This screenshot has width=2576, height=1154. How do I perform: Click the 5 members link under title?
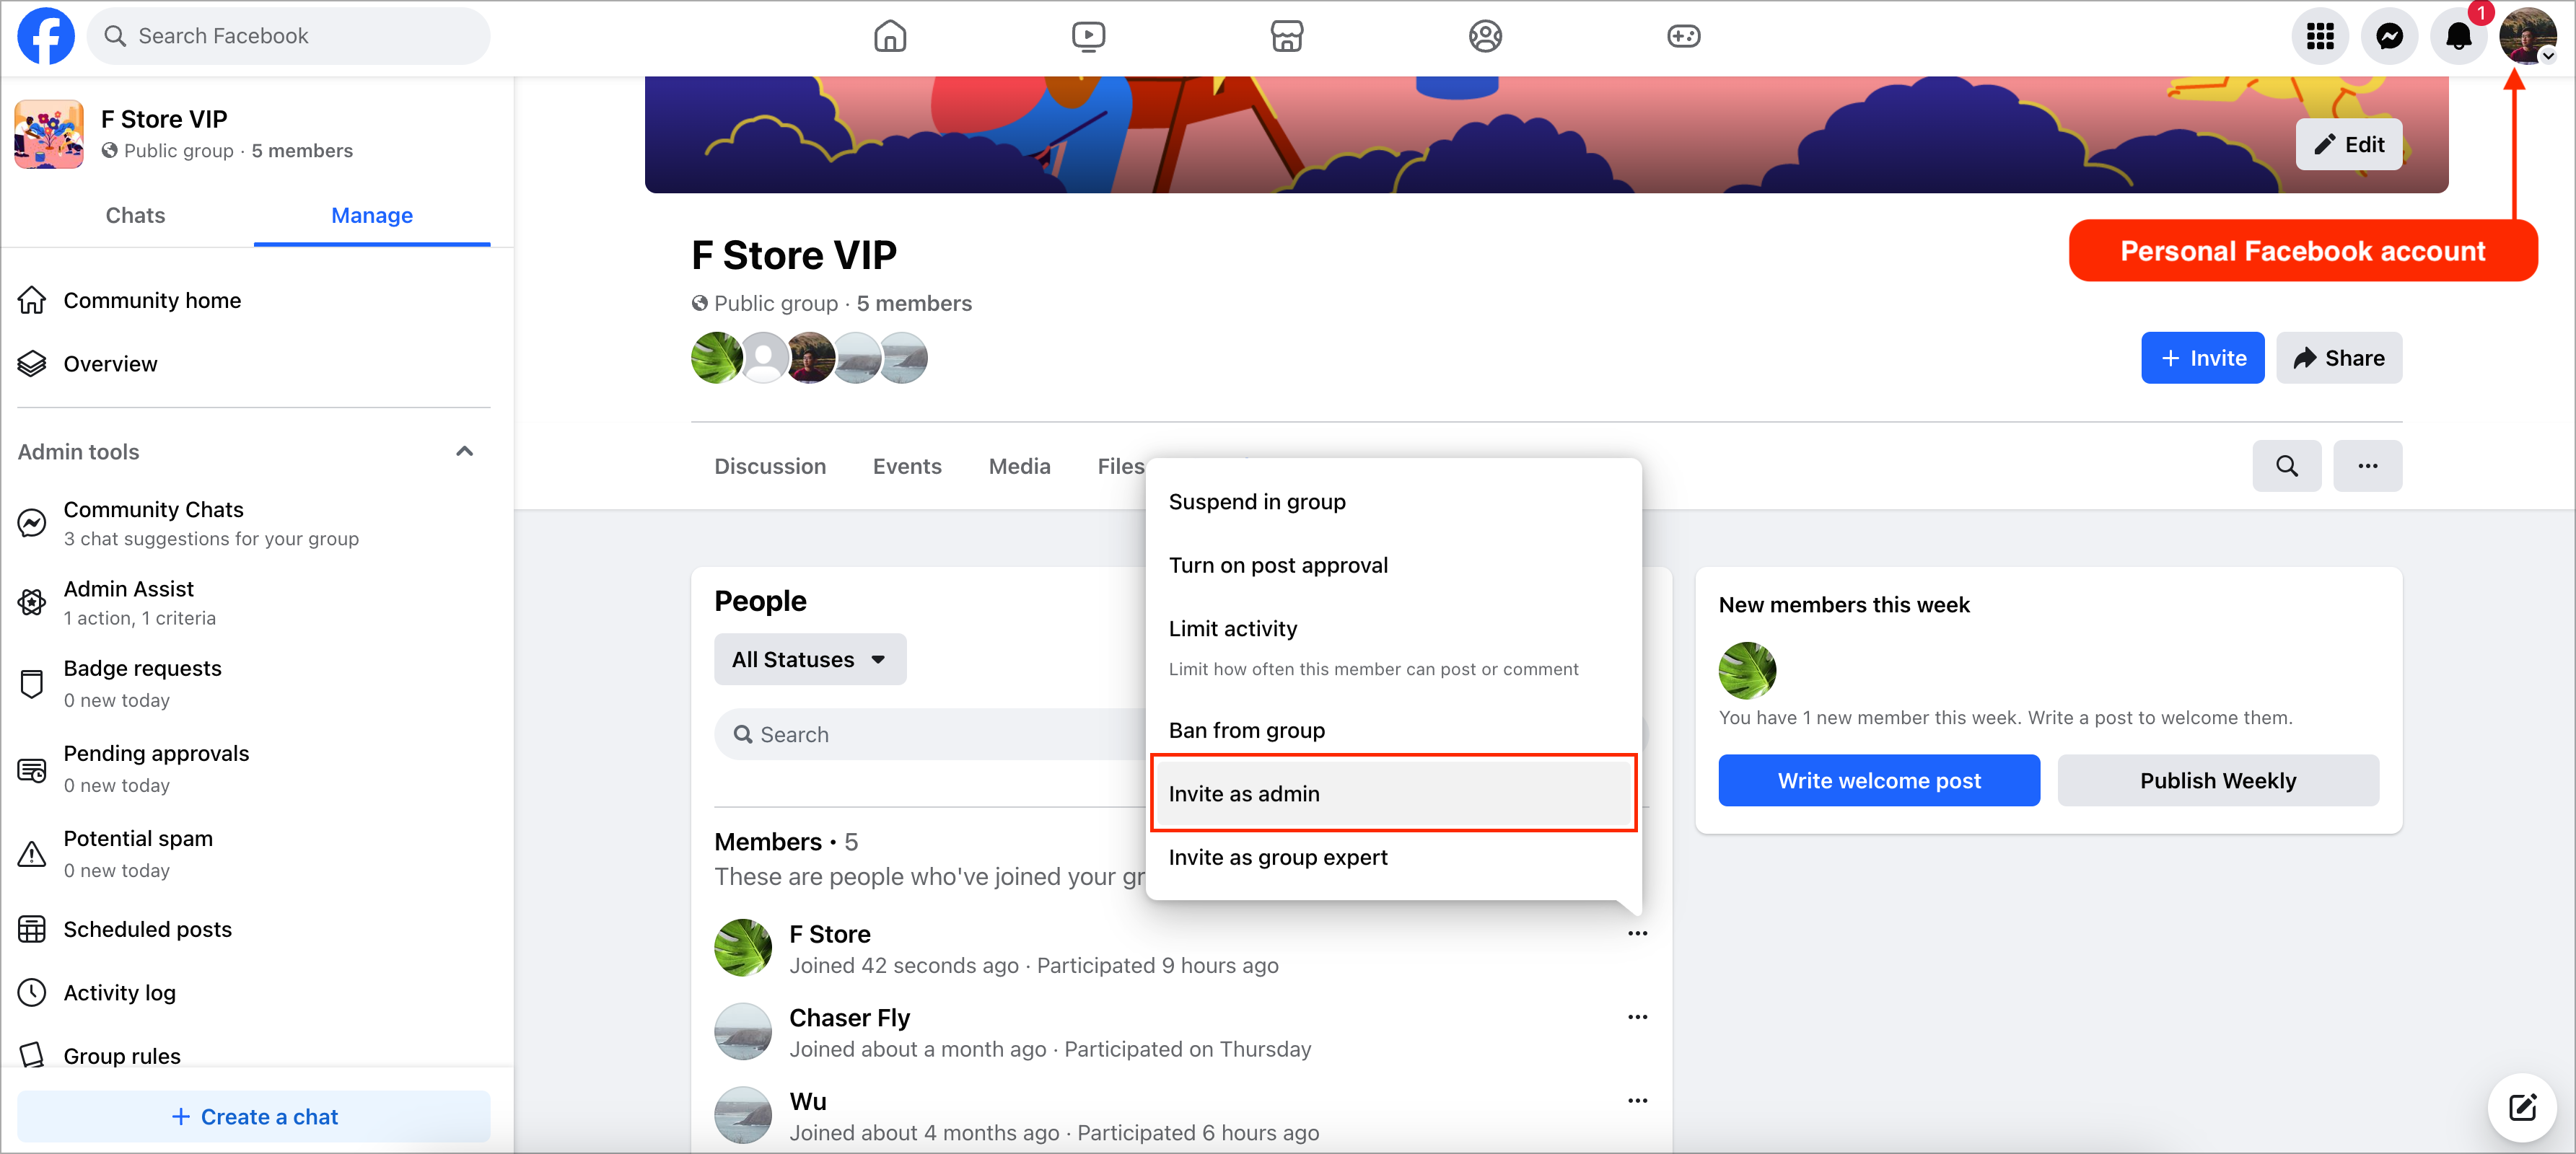[913, 304]
